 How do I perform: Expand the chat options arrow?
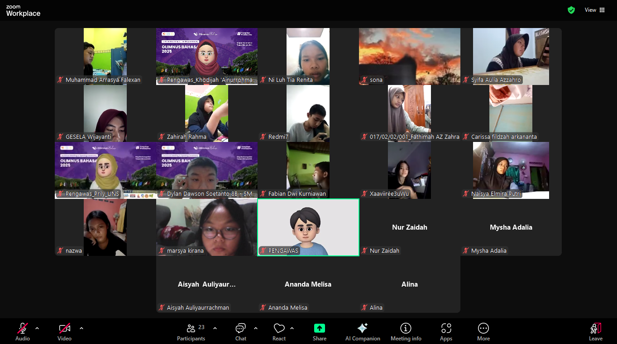pyautogui.click(x=256, y=328)
